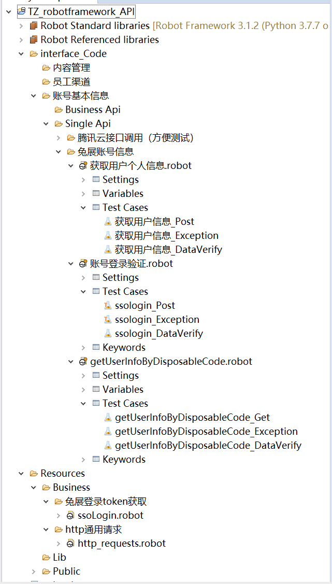Image resolution: width=332 pixels, height=584 pixels.
Task: Open the Business Api folder
Action: [93, 109]
